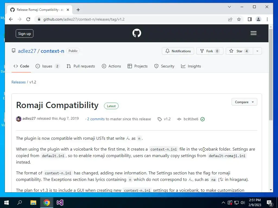The image size is (278, 208).
Task: Click the v1.2 tag icon
Action: 160,119
